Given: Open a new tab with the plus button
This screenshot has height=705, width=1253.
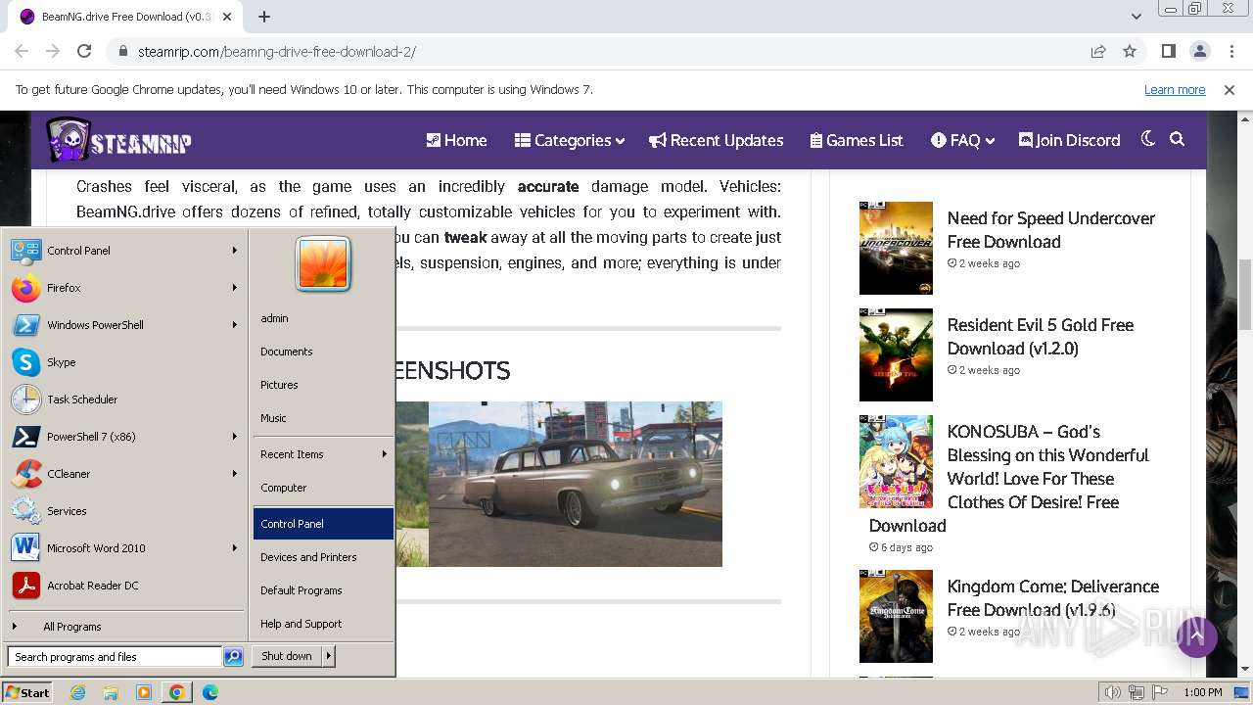Looking at the screenshot, I should tap(264, 17).
